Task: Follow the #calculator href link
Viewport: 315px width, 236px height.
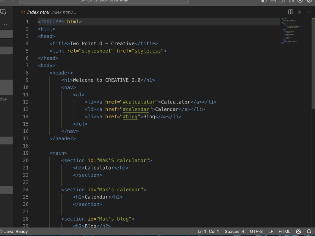Action: pyautogui.click(x=139, y=102)
